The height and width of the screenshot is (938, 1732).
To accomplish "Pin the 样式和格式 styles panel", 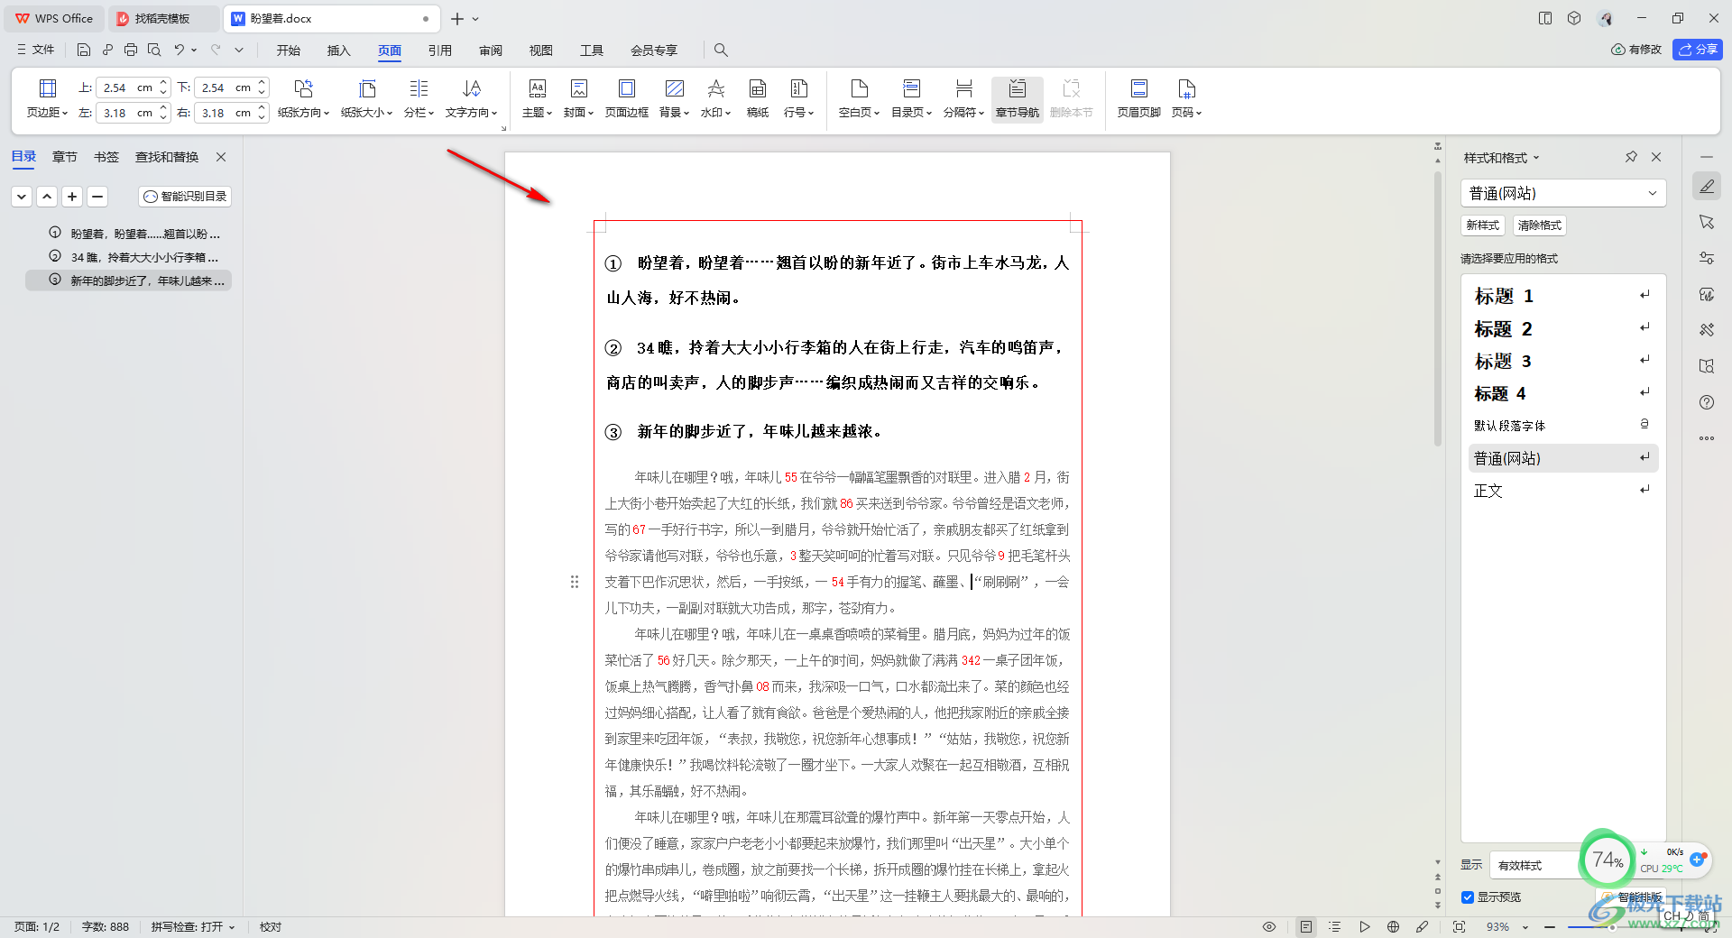I will pos(1631,157).
